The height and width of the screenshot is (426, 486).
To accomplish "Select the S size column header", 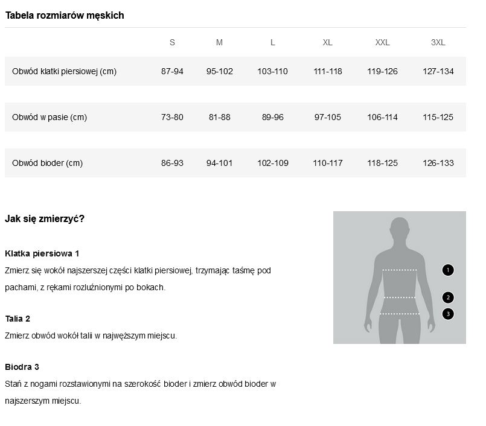I will pyautogui.click(x=172, y=42).
